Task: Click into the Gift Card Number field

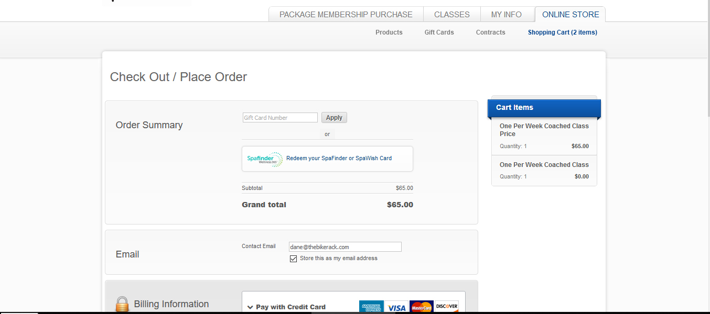Action: coord(280,118)
